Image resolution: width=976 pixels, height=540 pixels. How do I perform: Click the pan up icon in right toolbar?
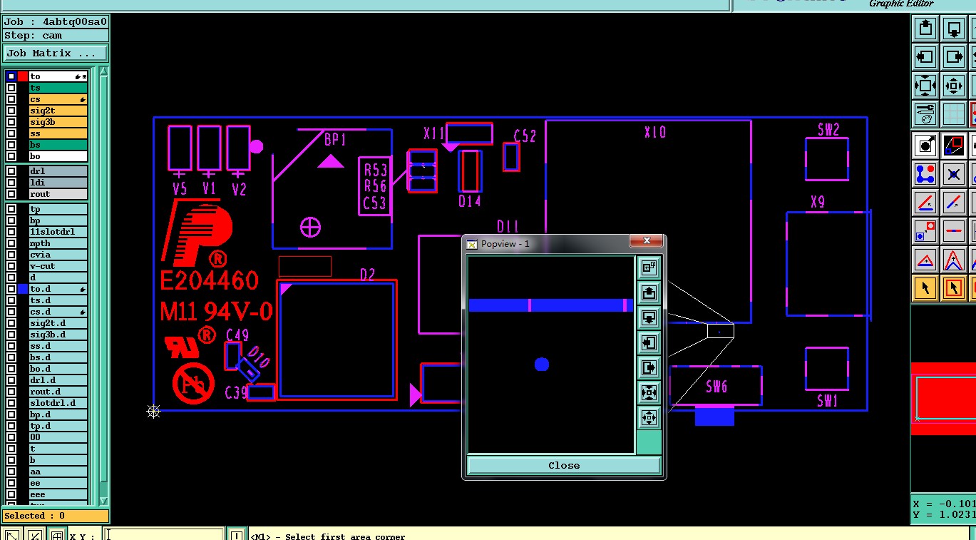925,29
